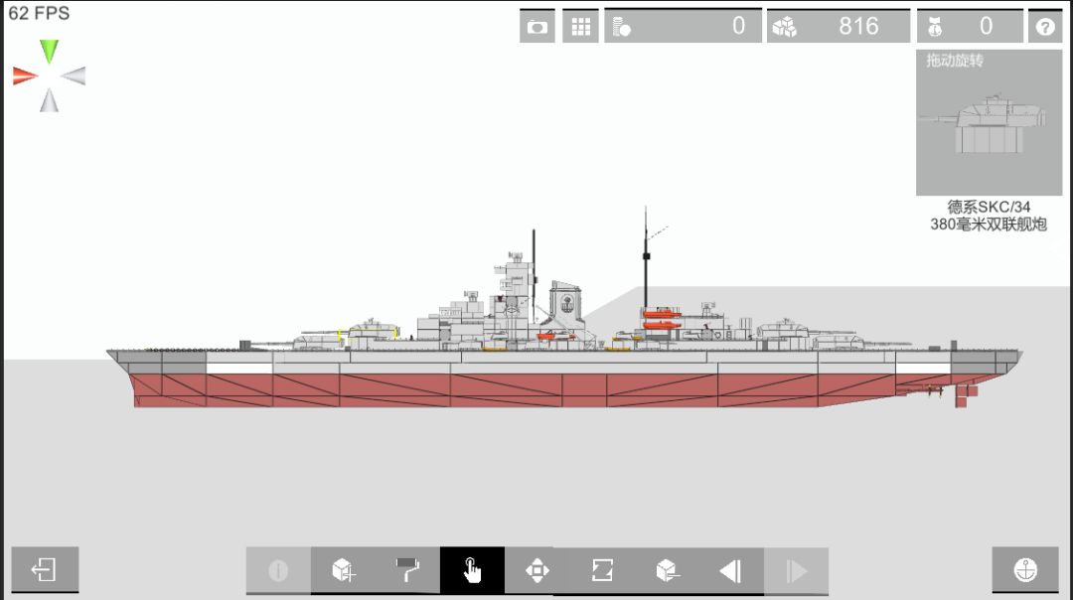Select the remove block tool

667,570
